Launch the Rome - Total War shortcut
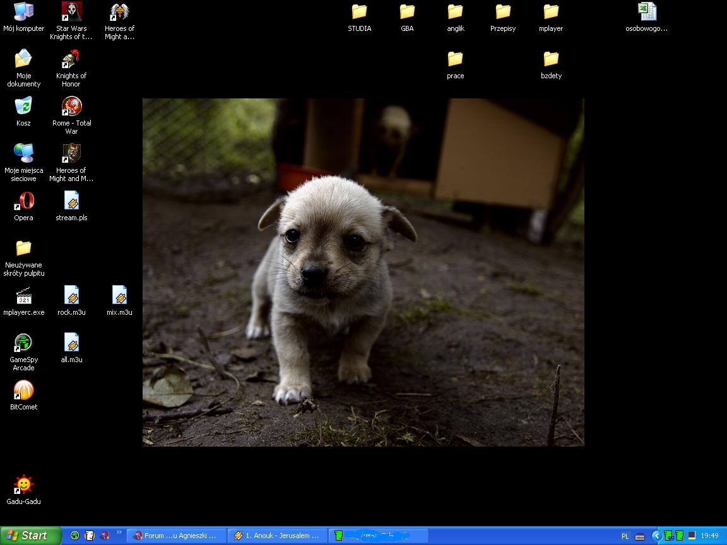 (71, 107)
